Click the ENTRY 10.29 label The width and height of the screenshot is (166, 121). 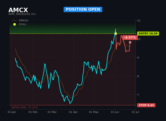tap(148, 33)
